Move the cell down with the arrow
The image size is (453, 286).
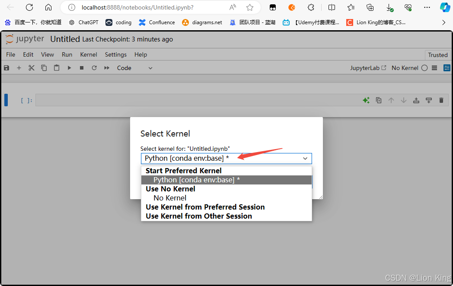404,100
